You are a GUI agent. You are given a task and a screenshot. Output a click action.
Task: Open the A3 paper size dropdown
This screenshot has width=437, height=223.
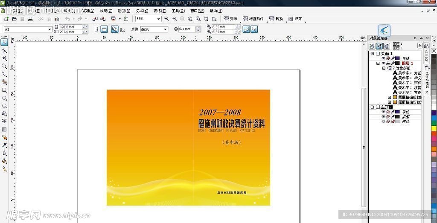coord(50,29)
